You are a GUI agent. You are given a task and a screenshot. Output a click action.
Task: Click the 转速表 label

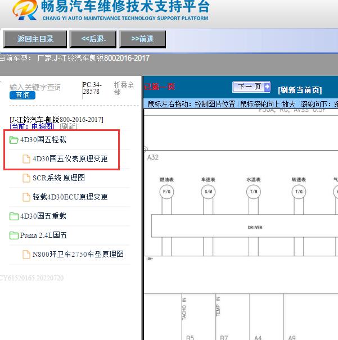click(299, 179)
